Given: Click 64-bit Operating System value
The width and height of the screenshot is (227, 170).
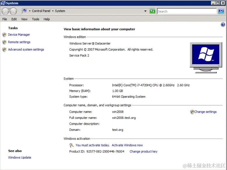Looking at the screenshot, I should point(129,97).
